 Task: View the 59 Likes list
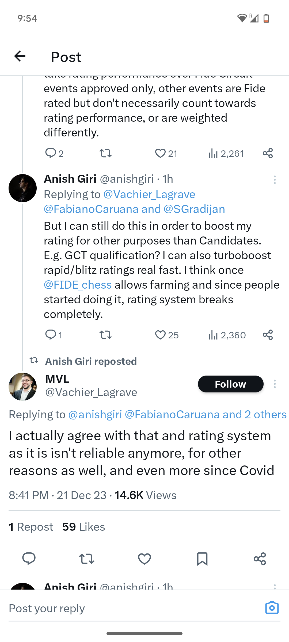(x=83, y=527)
